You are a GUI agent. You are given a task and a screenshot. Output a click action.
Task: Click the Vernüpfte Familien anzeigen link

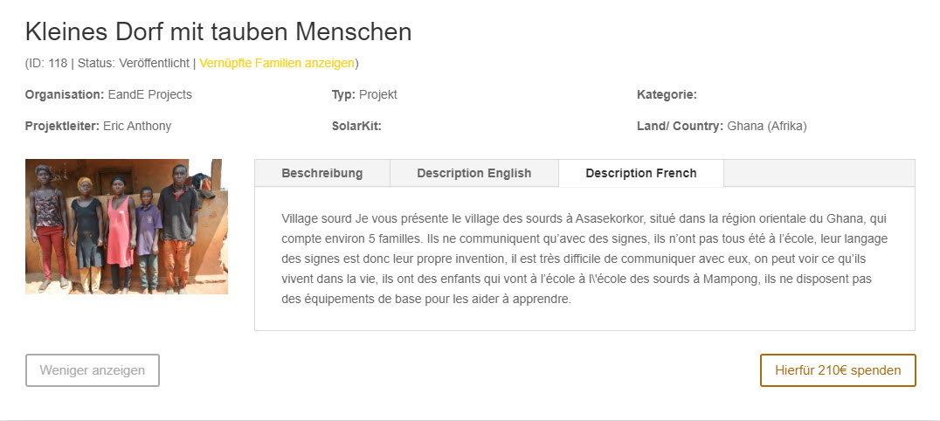click(x=277, y=63)
